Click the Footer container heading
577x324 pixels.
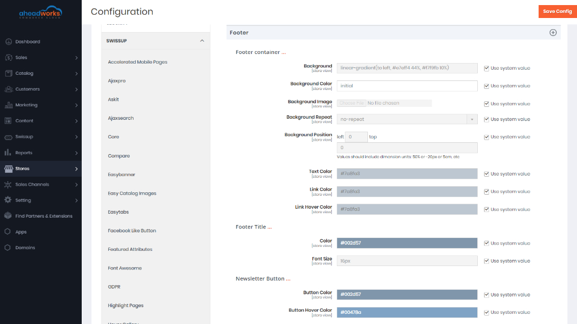tap(260, 52)
